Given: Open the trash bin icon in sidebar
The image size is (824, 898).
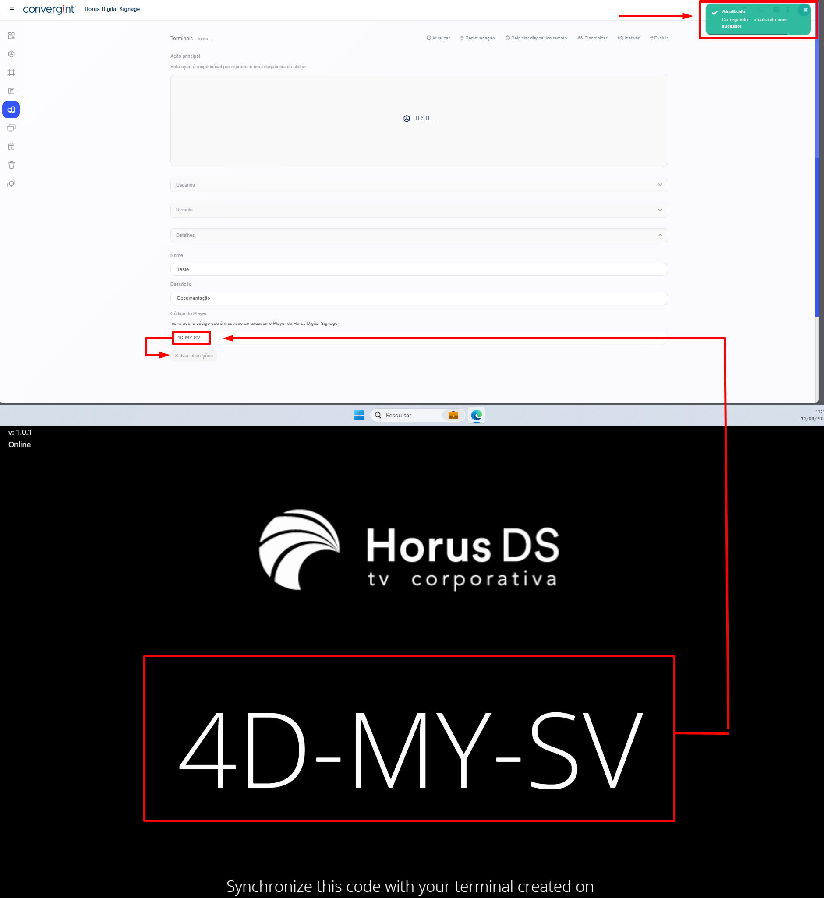Looking at the screenshot, I should [x=11, y=165].
